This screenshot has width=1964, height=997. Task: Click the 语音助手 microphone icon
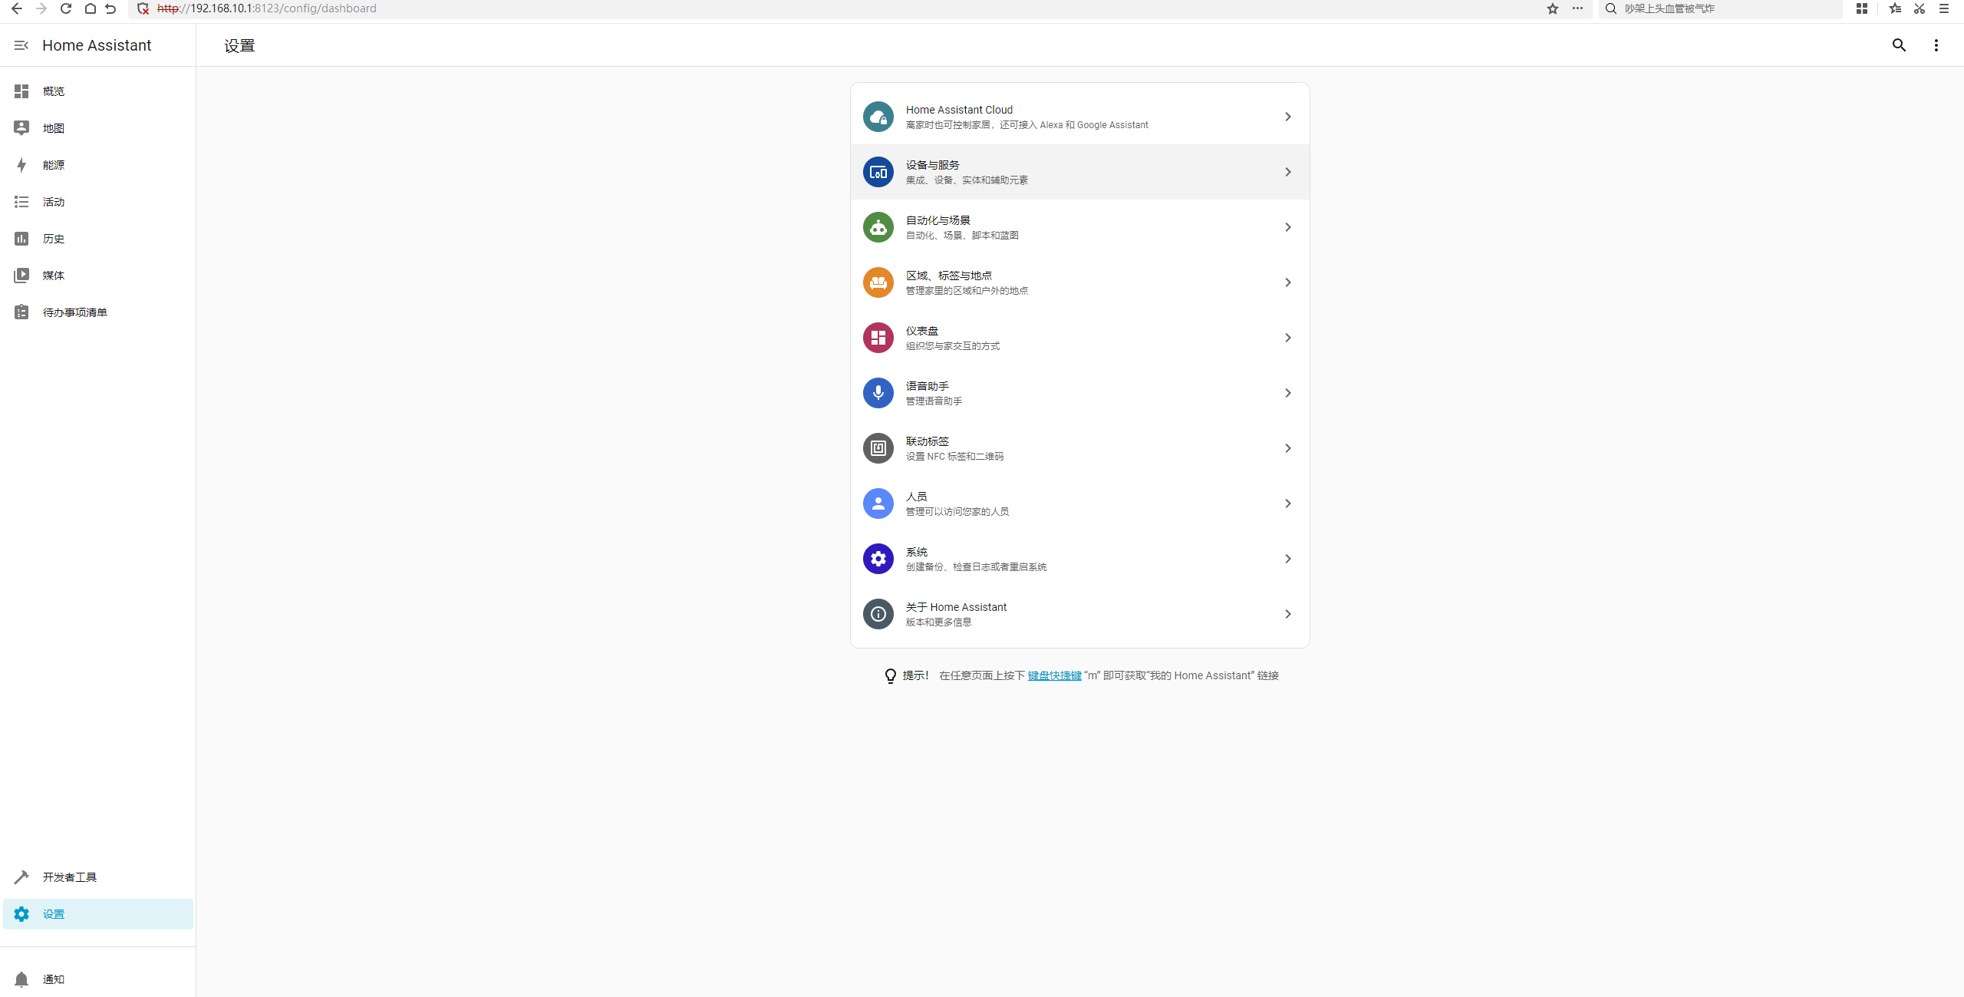(878, 393)
